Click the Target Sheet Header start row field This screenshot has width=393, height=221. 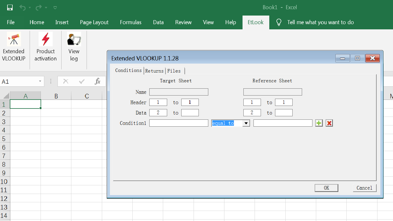(x=158, y=102)
